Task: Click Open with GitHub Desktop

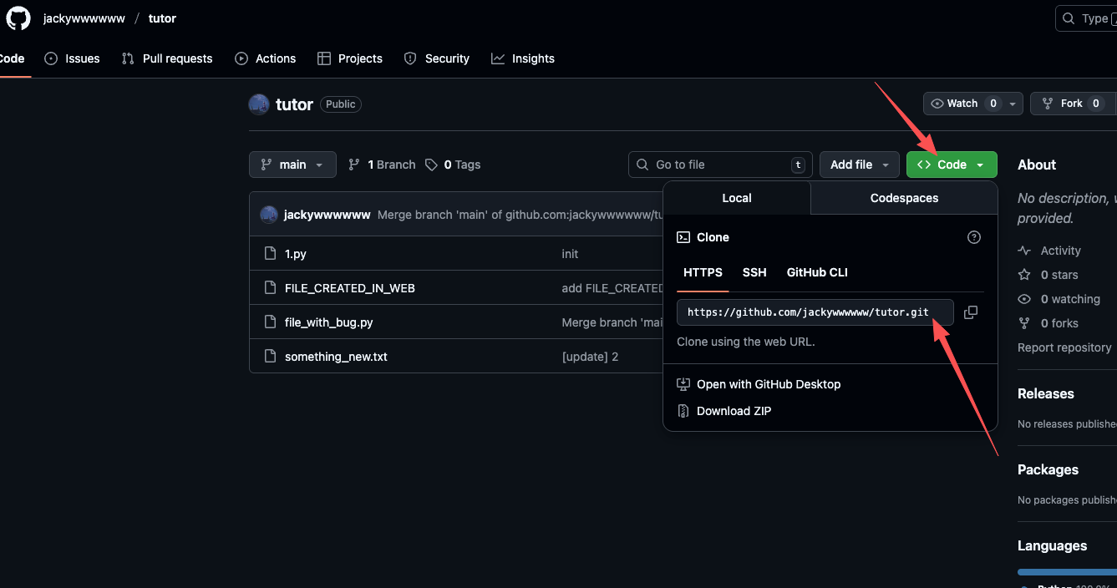Action: coord(768,384)
